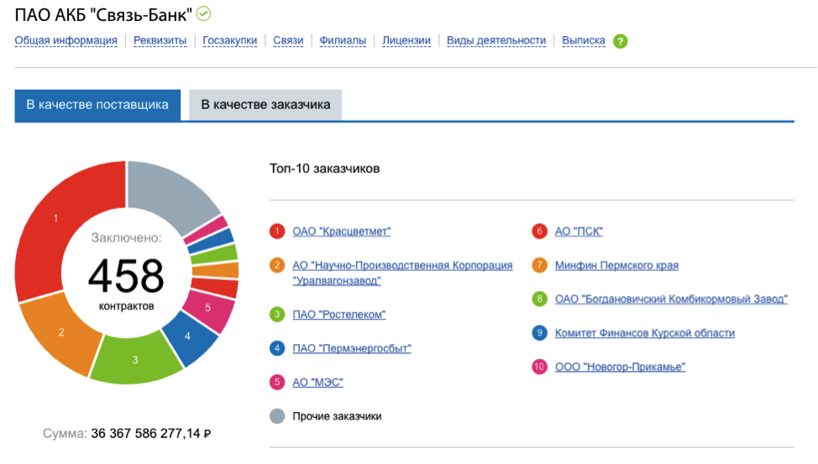Open АО Научно-Производственная Корпорация Уралвагонзавод link

coord(402,274)
